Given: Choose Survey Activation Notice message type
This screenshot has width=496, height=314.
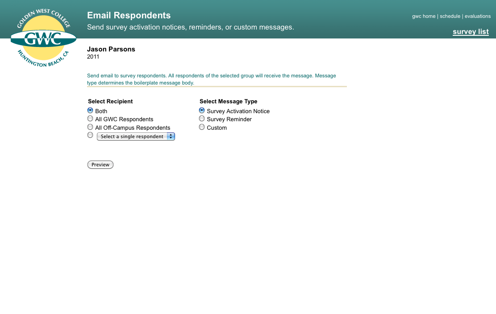Looking at the screenshot, I should pos(202,110).
